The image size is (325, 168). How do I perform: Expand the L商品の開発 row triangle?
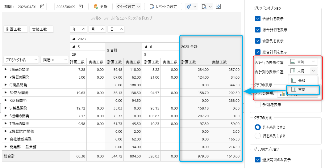6,70
